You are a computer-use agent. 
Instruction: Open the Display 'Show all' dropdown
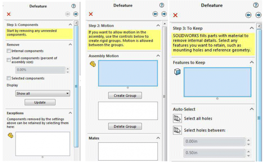tap(43, 93)
